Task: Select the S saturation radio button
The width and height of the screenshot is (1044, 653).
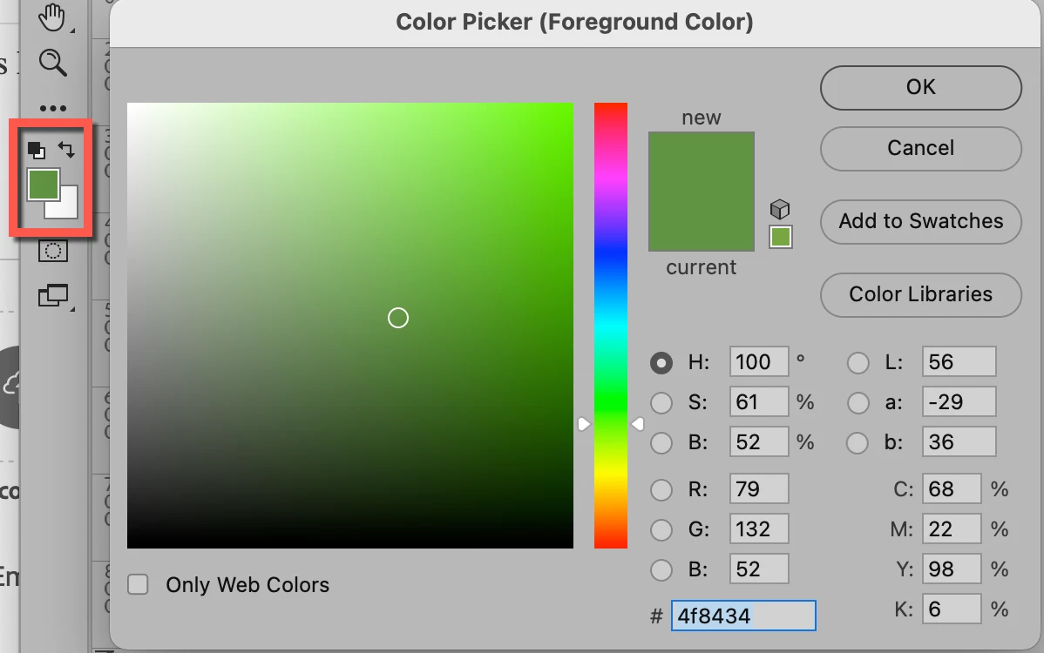Action: 661,403
